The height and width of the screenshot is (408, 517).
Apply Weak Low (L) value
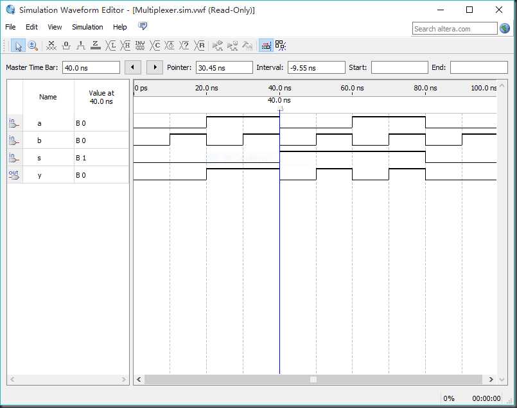point(110,46)
